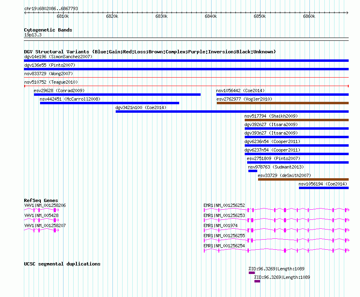Select the dgv6237n54 (Cooper2011) blue bar
Screen dimensions: 360x297
click(296, 154)
